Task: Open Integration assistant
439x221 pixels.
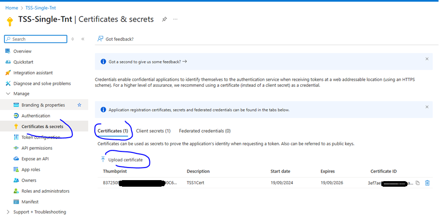Action: [x=33, y=73]
